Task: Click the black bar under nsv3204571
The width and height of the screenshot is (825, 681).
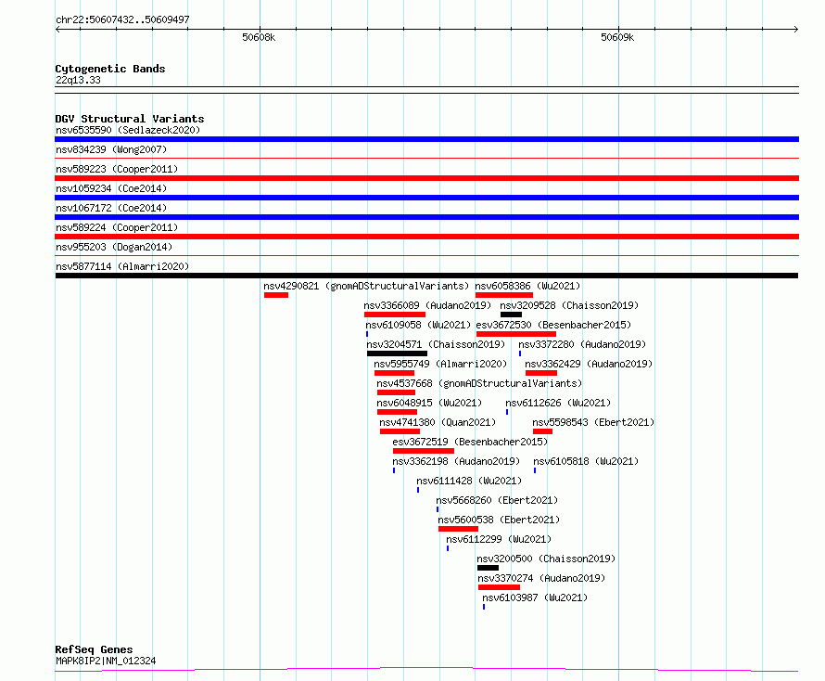Action: click(x=398, y=353)
